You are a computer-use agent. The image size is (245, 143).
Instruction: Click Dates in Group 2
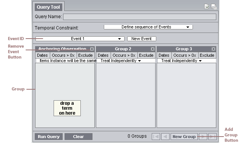(103, 55)
